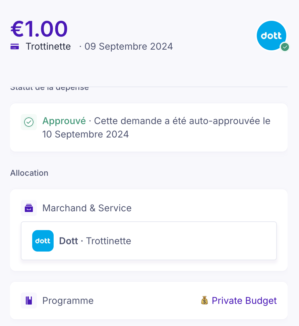Click the green approved checkmark icon

point(29,122)
